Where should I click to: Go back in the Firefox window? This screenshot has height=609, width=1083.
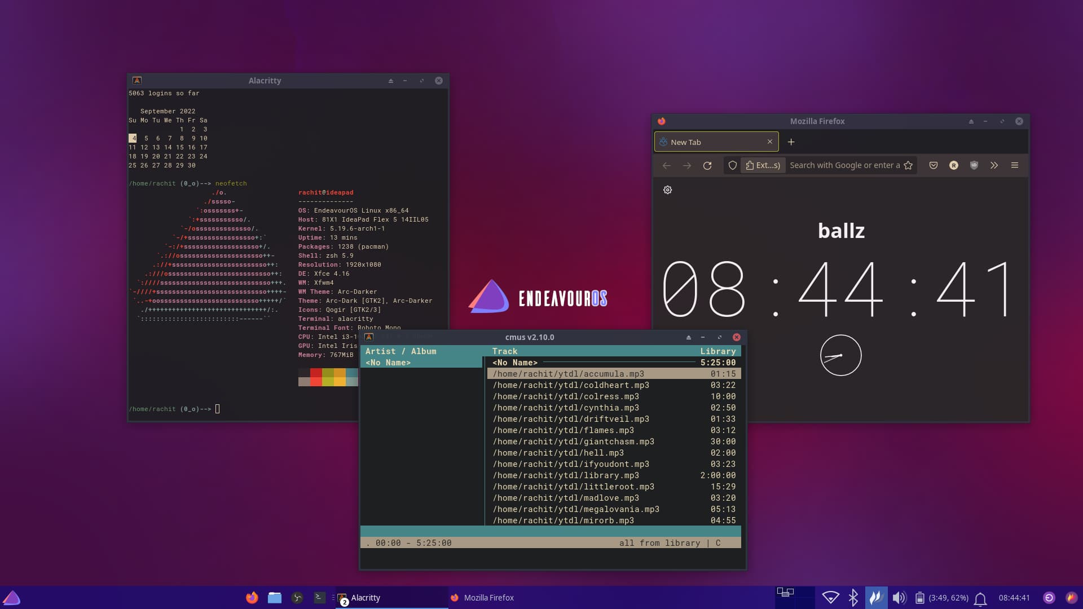coord(667,165)
